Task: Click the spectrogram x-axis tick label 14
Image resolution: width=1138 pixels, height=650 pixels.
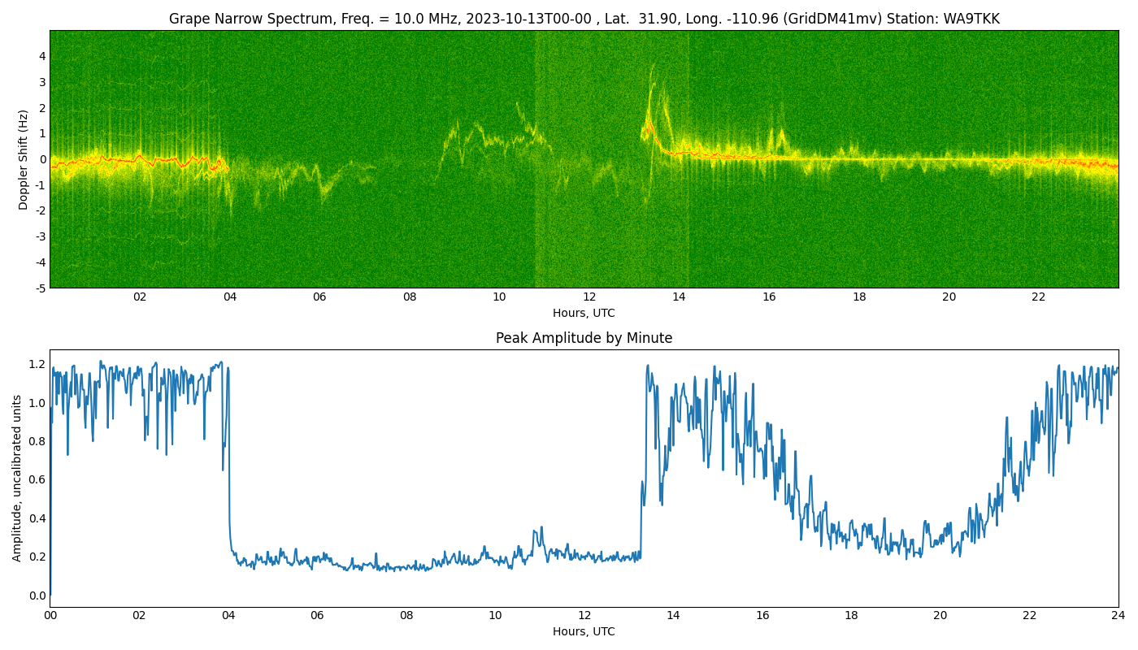Action: [679, 297]
